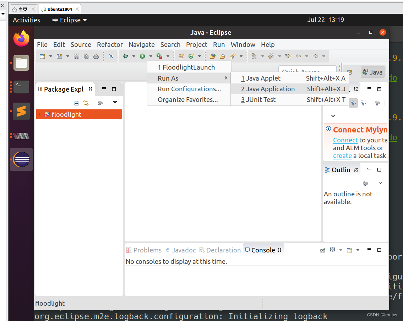This screenshot has width=403, height=321.
Task: Open the New Java Class dropdown arrow
Action: click(200, 56)
